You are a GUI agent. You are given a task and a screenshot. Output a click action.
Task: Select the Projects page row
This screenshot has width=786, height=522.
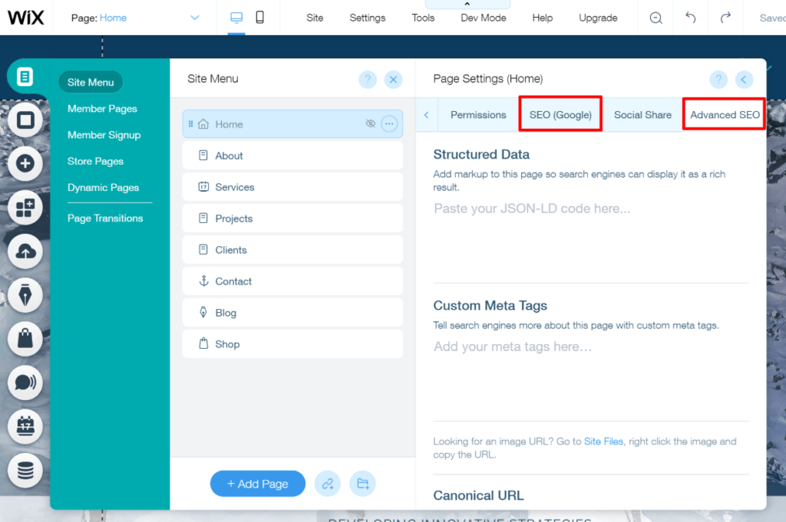click(x=292, y=218)
